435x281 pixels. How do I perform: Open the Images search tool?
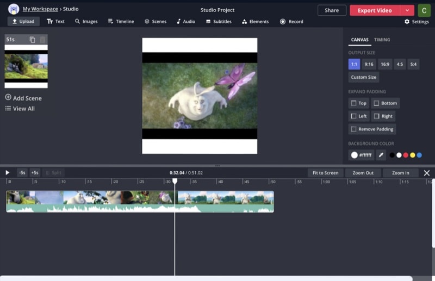[x=86, y=21]
